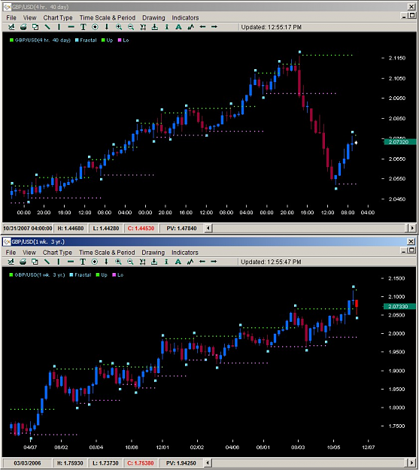Click the PV: 1.94250 status value
419x470 pixels.
click(181, 463)
